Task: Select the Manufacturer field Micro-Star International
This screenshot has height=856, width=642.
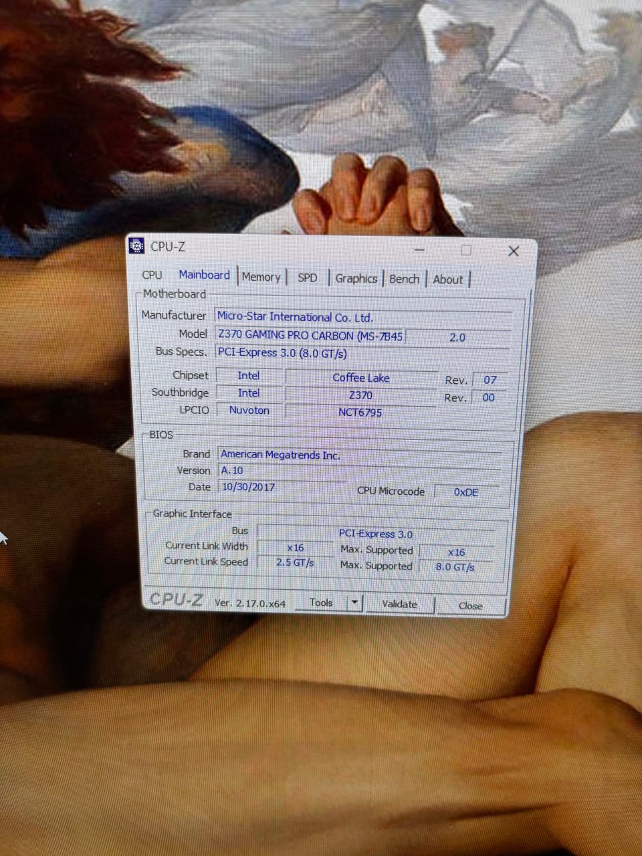Action: (x=364, y=317)
